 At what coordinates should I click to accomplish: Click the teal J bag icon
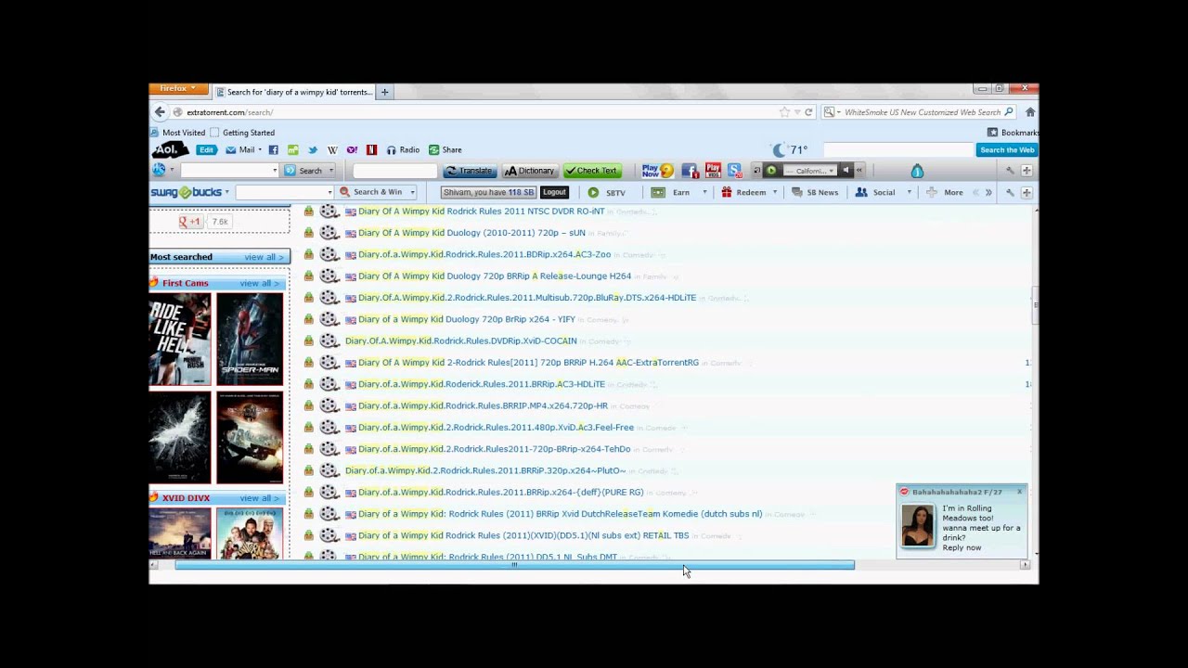click(x=917, y=171)
